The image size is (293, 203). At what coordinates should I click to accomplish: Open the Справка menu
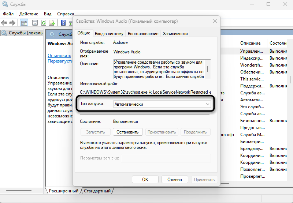coord(66,14)
